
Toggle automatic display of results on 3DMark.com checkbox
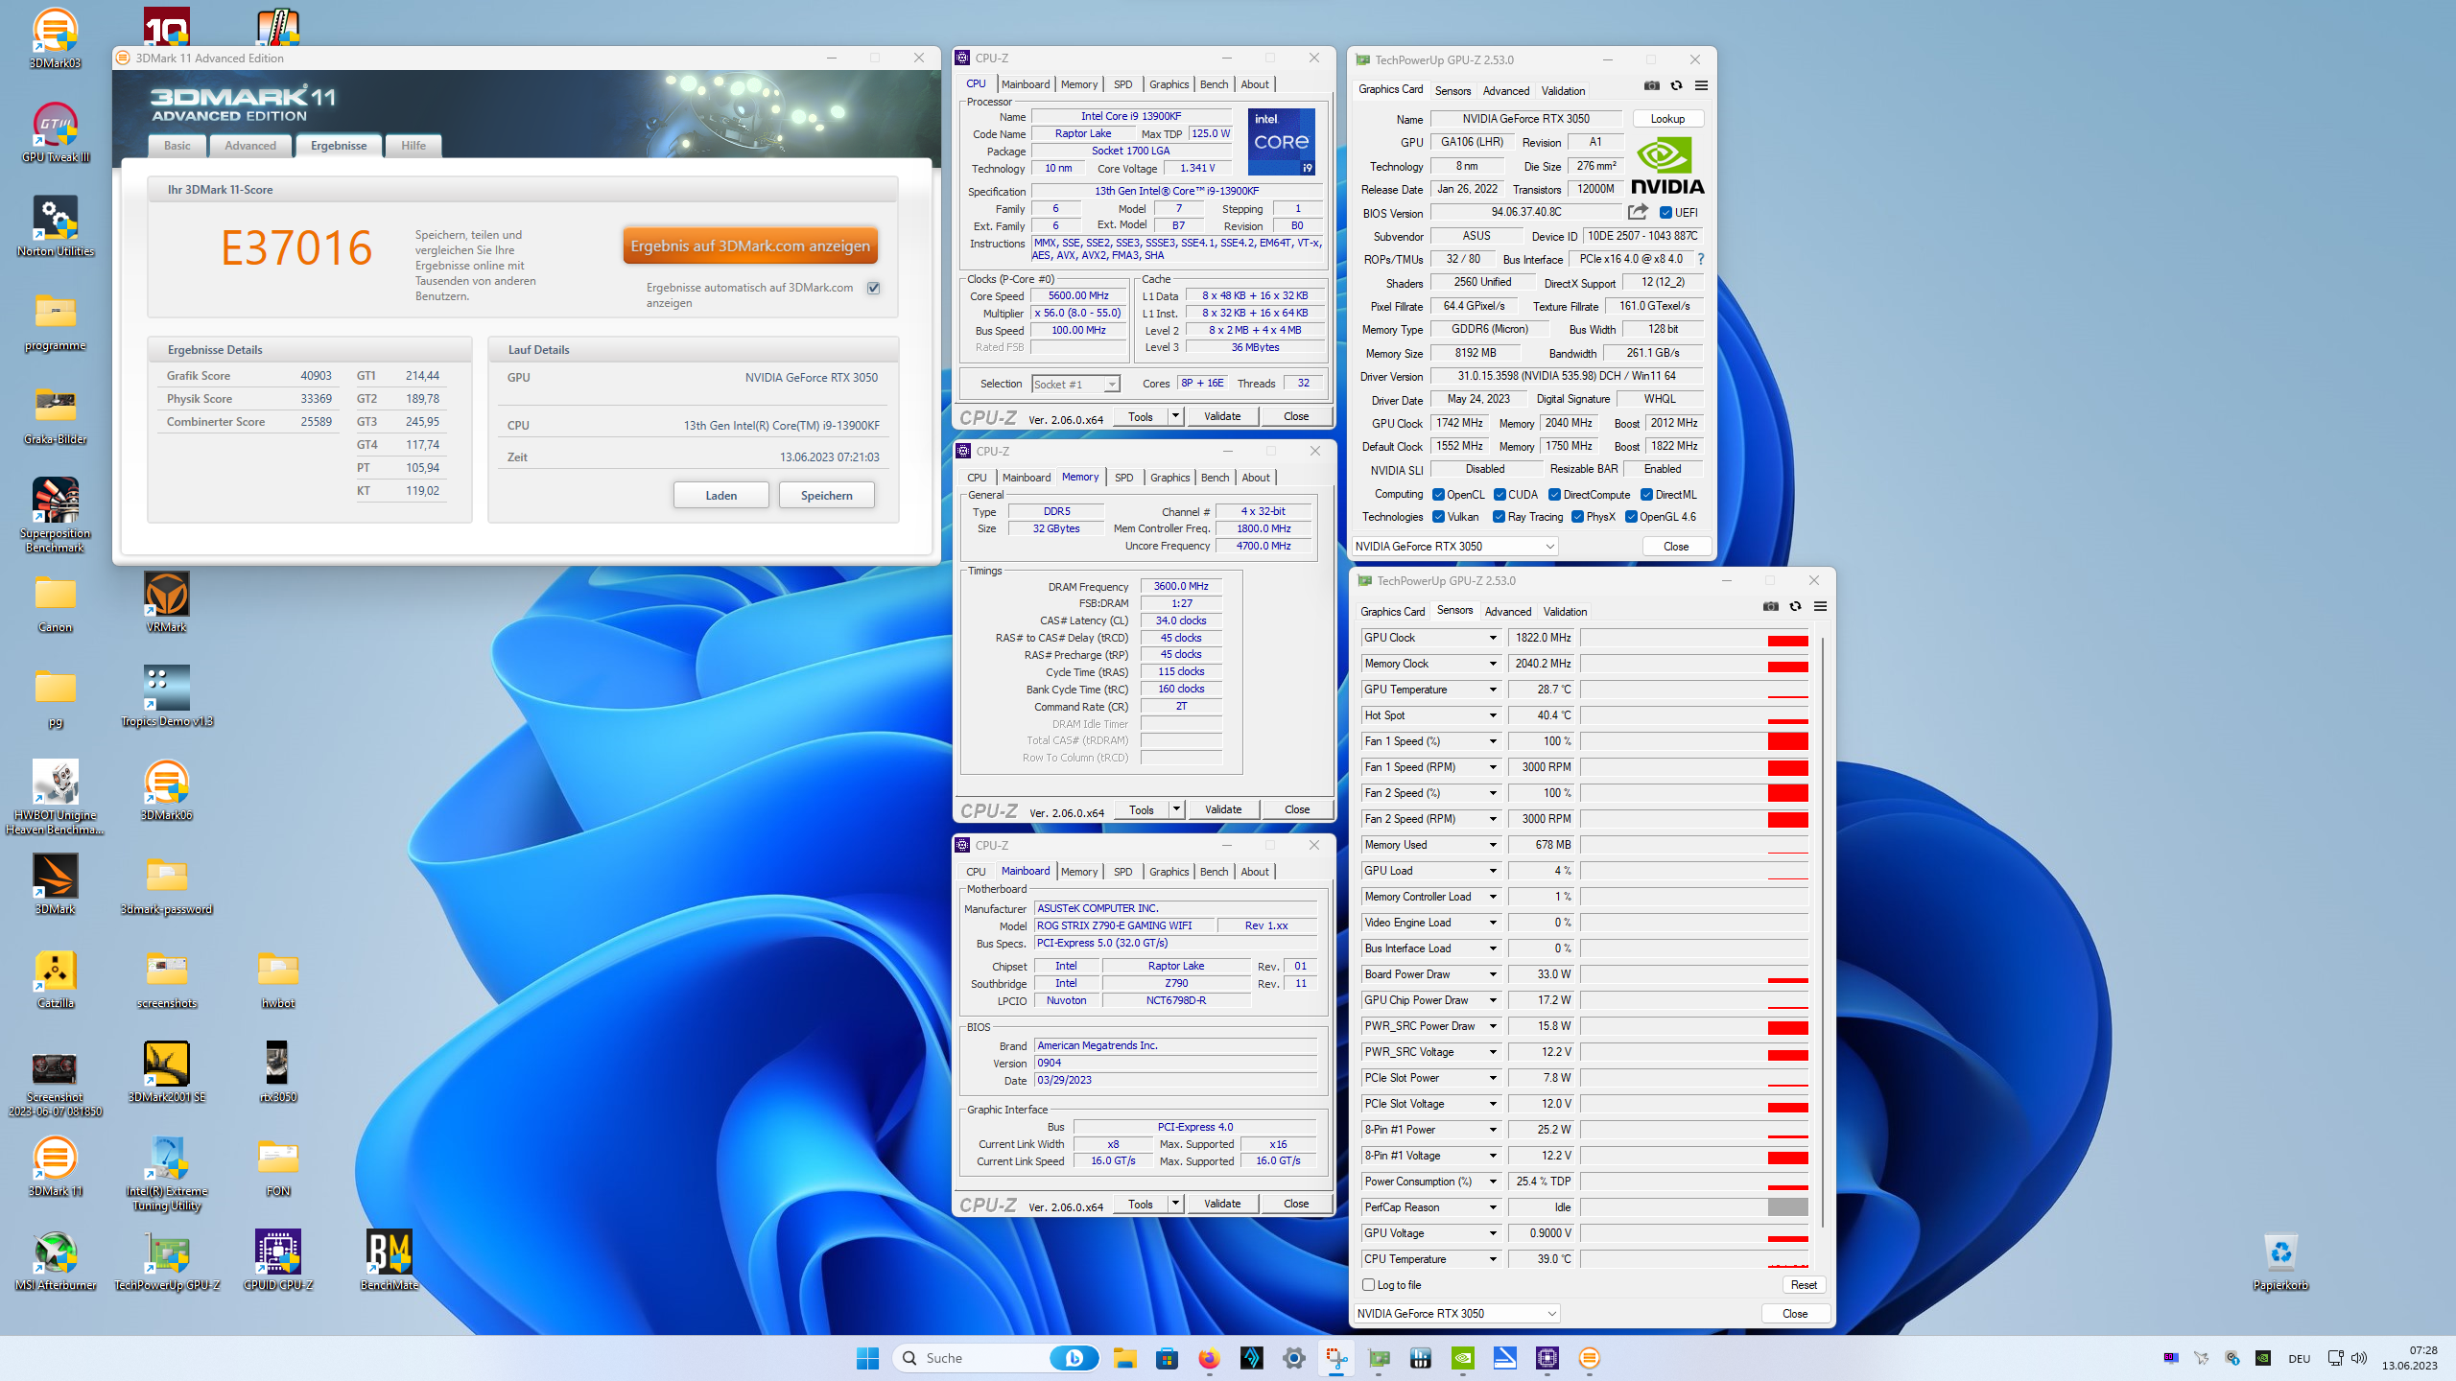873,288
